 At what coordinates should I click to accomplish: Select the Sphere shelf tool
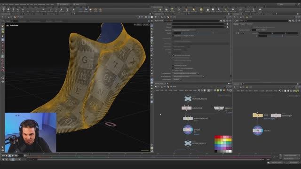8,10
